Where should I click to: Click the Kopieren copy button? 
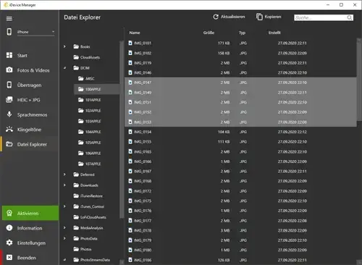269,17
